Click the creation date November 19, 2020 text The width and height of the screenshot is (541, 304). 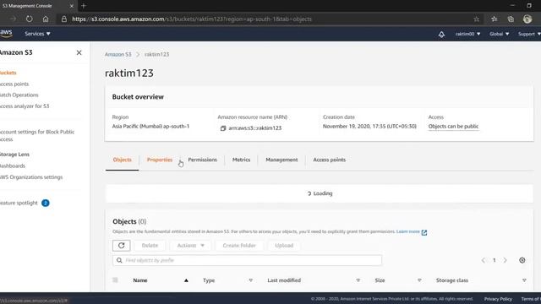click(369, 127)
